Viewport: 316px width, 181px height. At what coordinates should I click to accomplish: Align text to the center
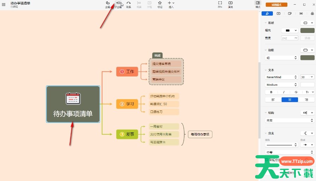coord(289,100)
